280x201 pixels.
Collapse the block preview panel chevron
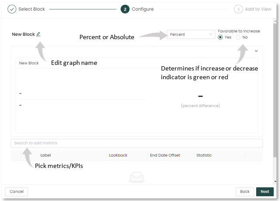256,51
